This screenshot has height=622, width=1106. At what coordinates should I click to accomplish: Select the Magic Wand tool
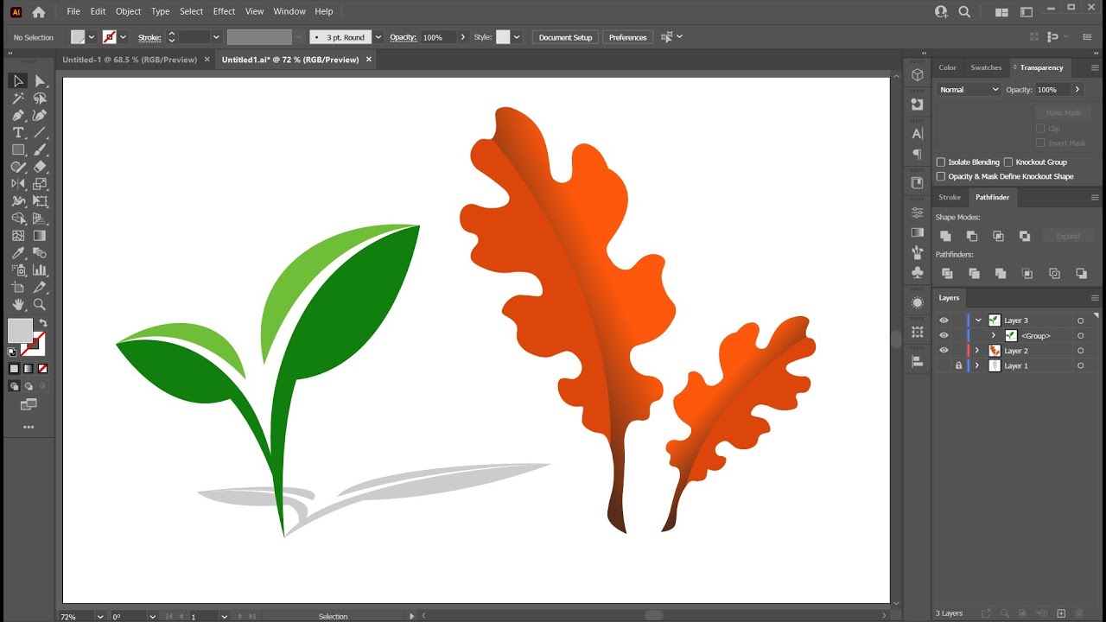pyautogui.click(x=17, y=98)
